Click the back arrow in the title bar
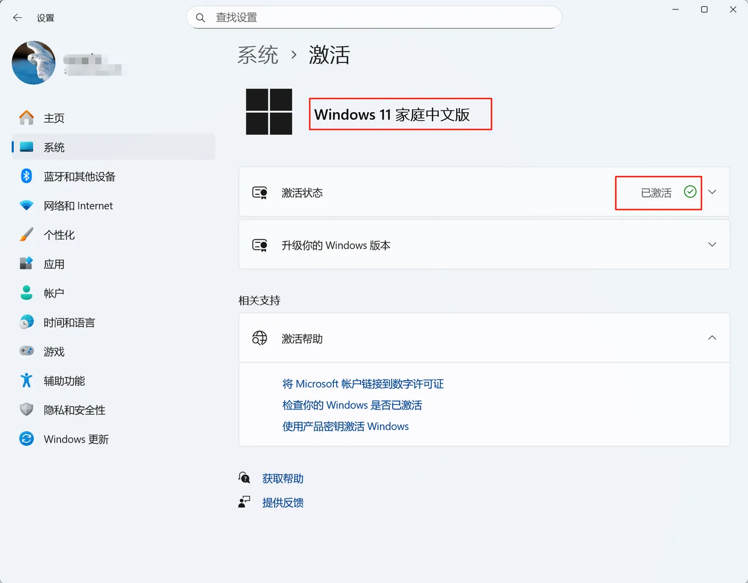 pos(17,18)
